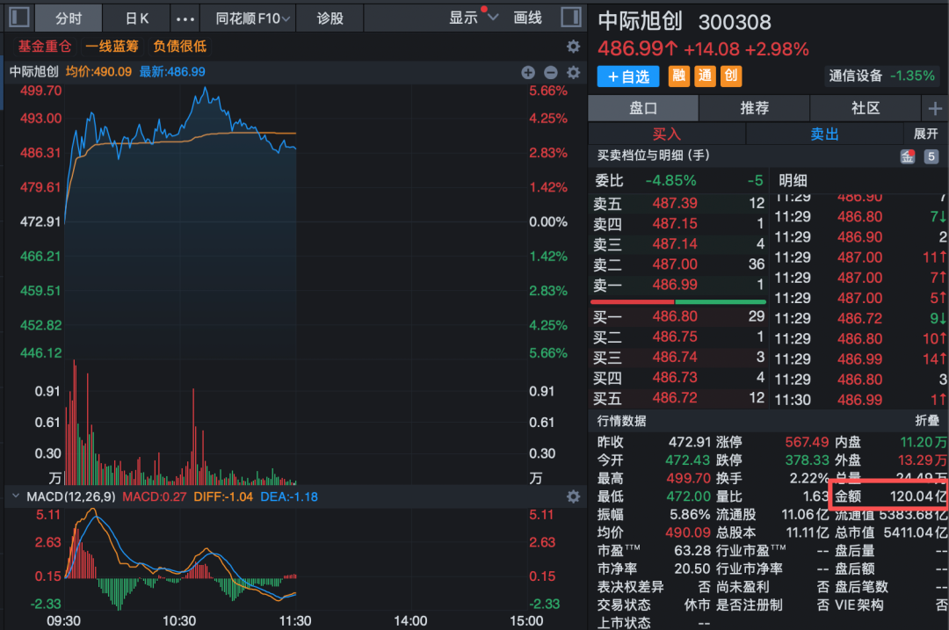The image size is (949, 630).
Task: Switch to the 日K chart tab
Action: [136, 18]
